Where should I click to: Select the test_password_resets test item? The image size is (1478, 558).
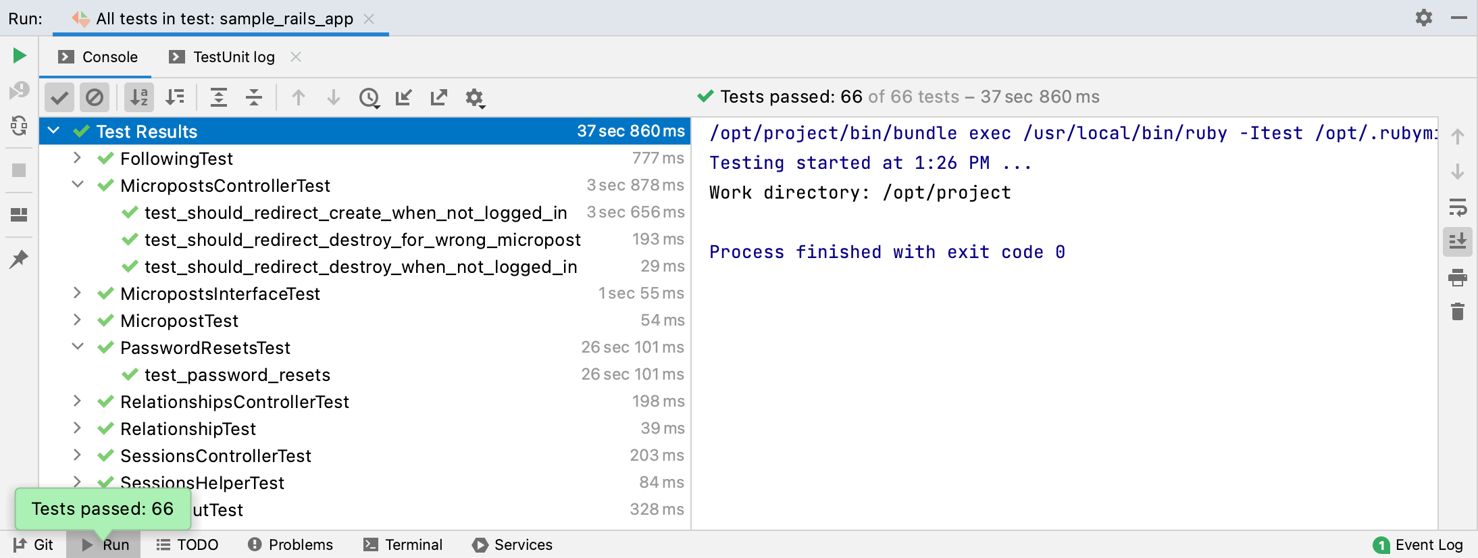point(237,375)
